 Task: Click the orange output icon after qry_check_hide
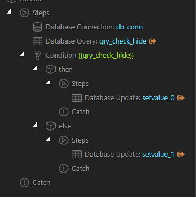click(152, 41)
